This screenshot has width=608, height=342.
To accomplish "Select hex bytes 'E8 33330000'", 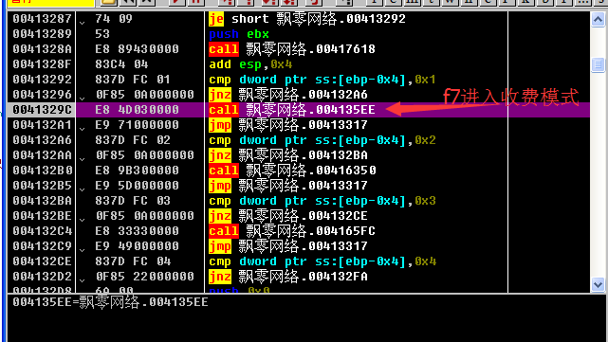I will point(137,231).
